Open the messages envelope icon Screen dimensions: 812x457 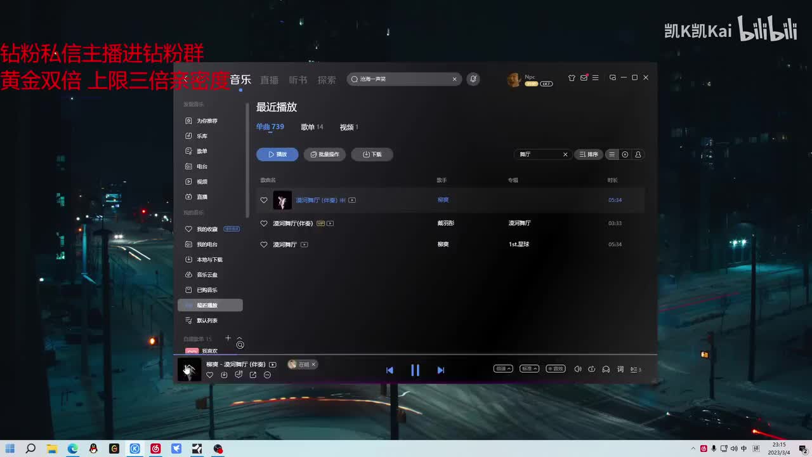[584, 77]
